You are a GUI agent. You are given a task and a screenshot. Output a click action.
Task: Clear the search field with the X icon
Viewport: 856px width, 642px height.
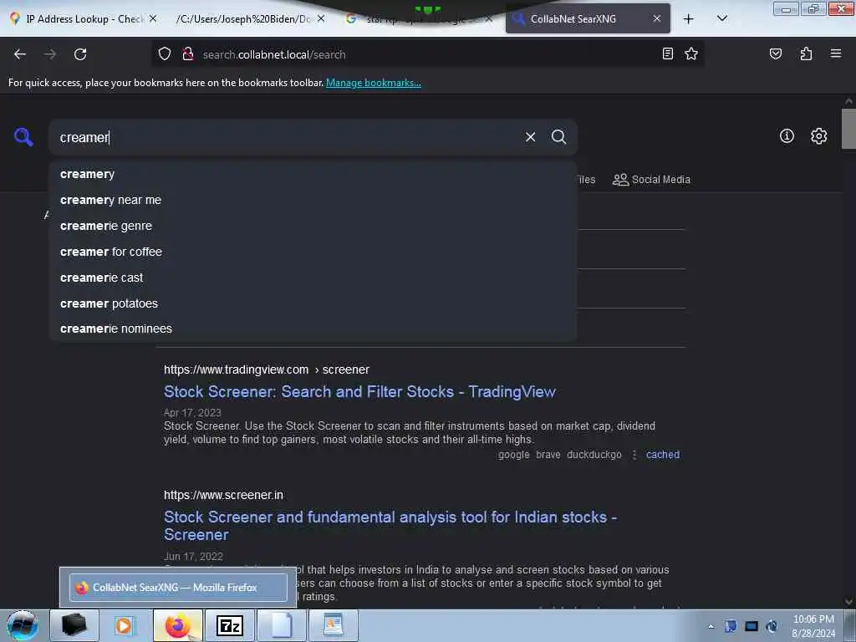coord(530,137)
